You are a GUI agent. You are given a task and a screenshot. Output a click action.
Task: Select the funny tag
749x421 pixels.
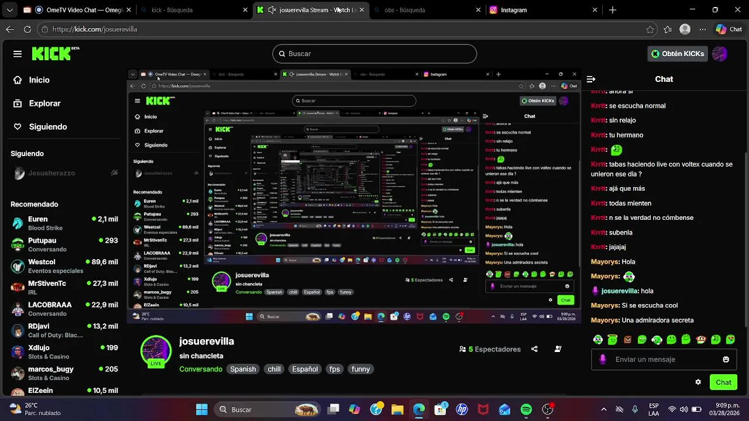pos(360,369)
